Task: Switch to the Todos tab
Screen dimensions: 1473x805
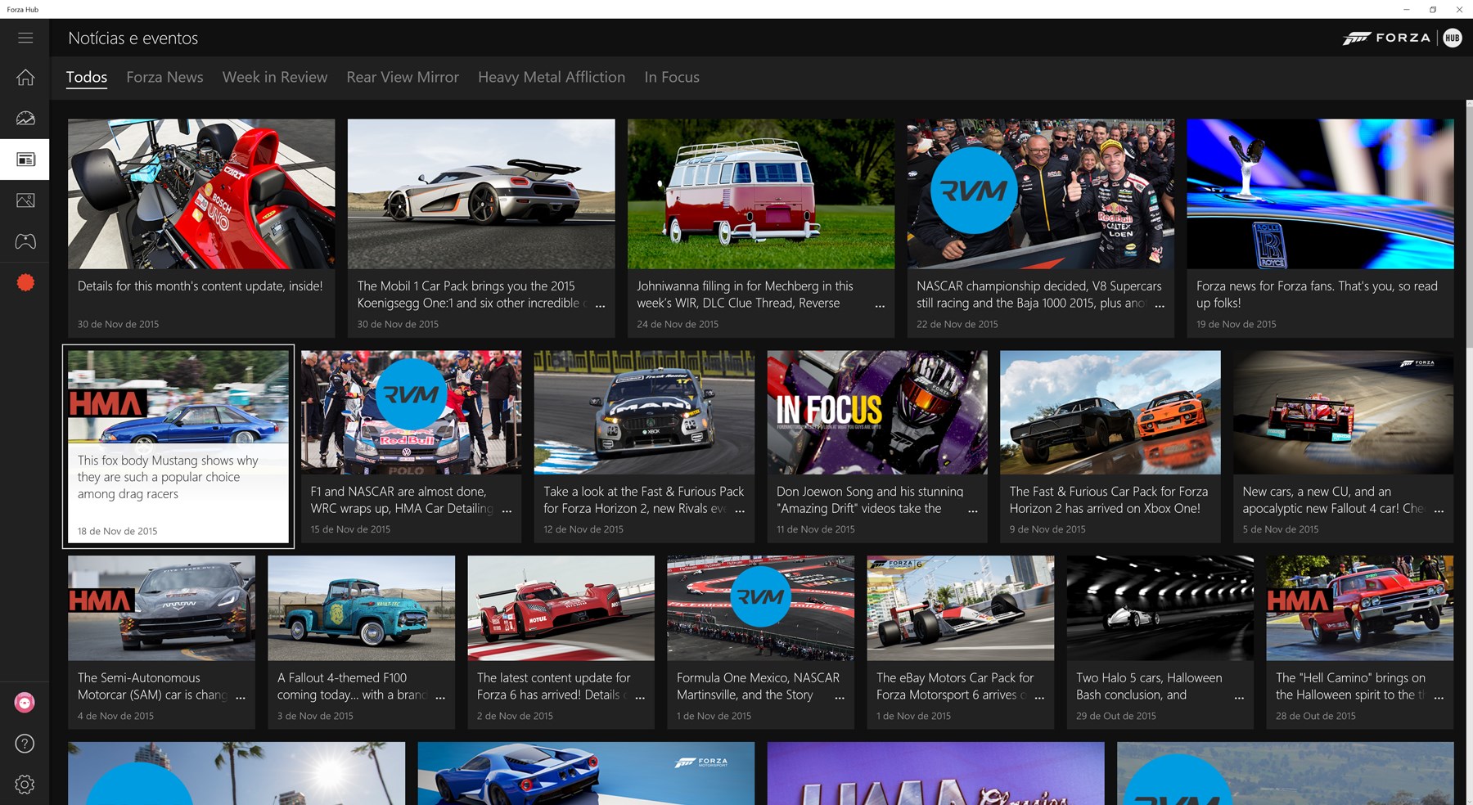Action: point(87,77)
